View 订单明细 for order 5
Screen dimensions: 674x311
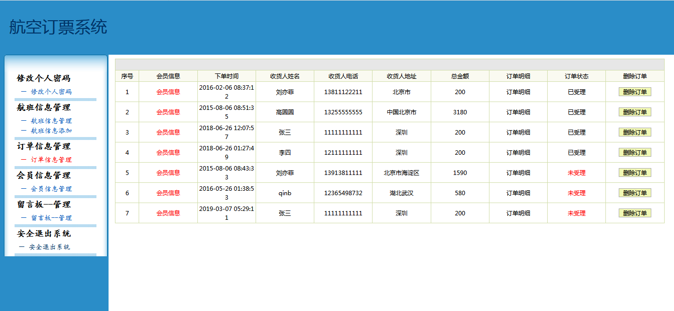(518, 173)
